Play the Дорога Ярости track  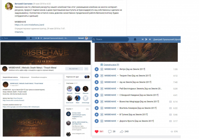pyautogui.click(x=97, y=121)
